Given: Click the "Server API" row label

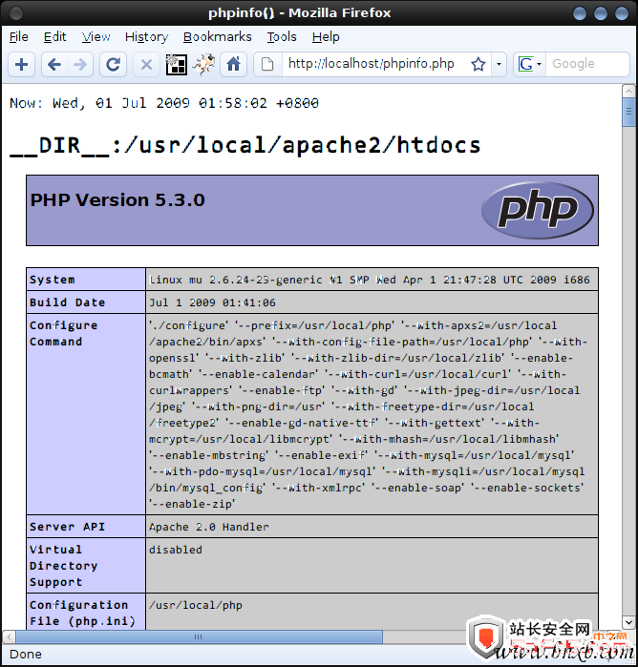Looking at the screenshot, I should pyautogui.click(x=67, y=527).
